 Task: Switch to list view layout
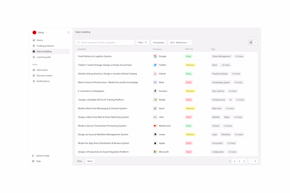pyautogui.click(x=255, y=42)
